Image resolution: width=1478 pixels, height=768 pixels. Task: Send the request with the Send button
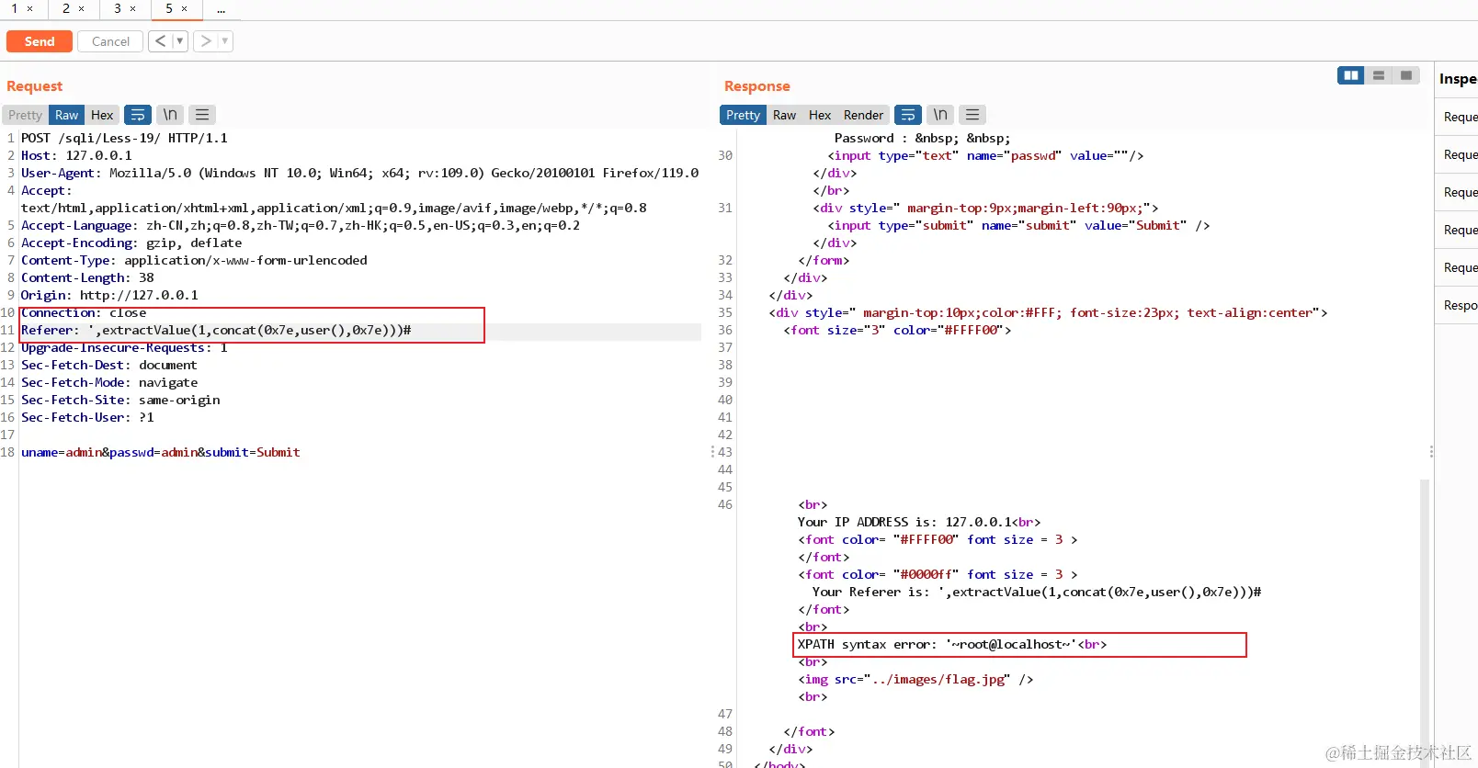point(40,41)
